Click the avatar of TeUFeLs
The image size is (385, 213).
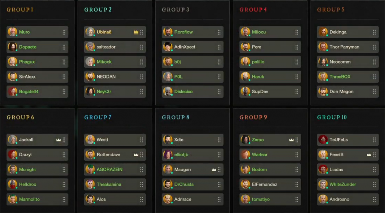pyautogui.click(x=323, y=140)
